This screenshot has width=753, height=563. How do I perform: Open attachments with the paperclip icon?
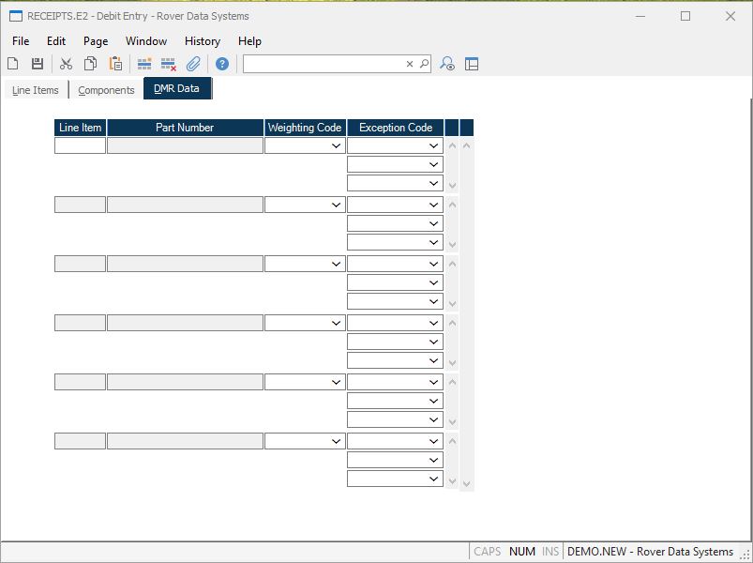(x=193, y=64)
